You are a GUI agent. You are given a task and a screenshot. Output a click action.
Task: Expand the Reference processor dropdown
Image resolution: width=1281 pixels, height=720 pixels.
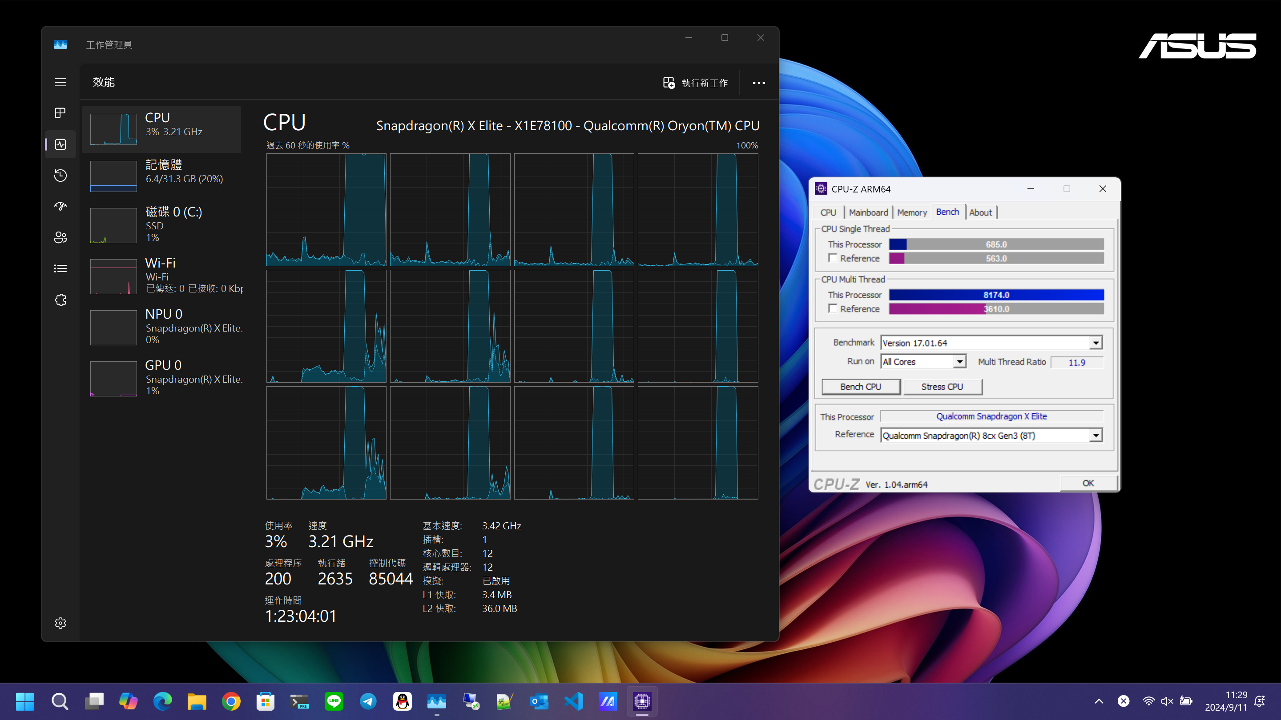1096,436
